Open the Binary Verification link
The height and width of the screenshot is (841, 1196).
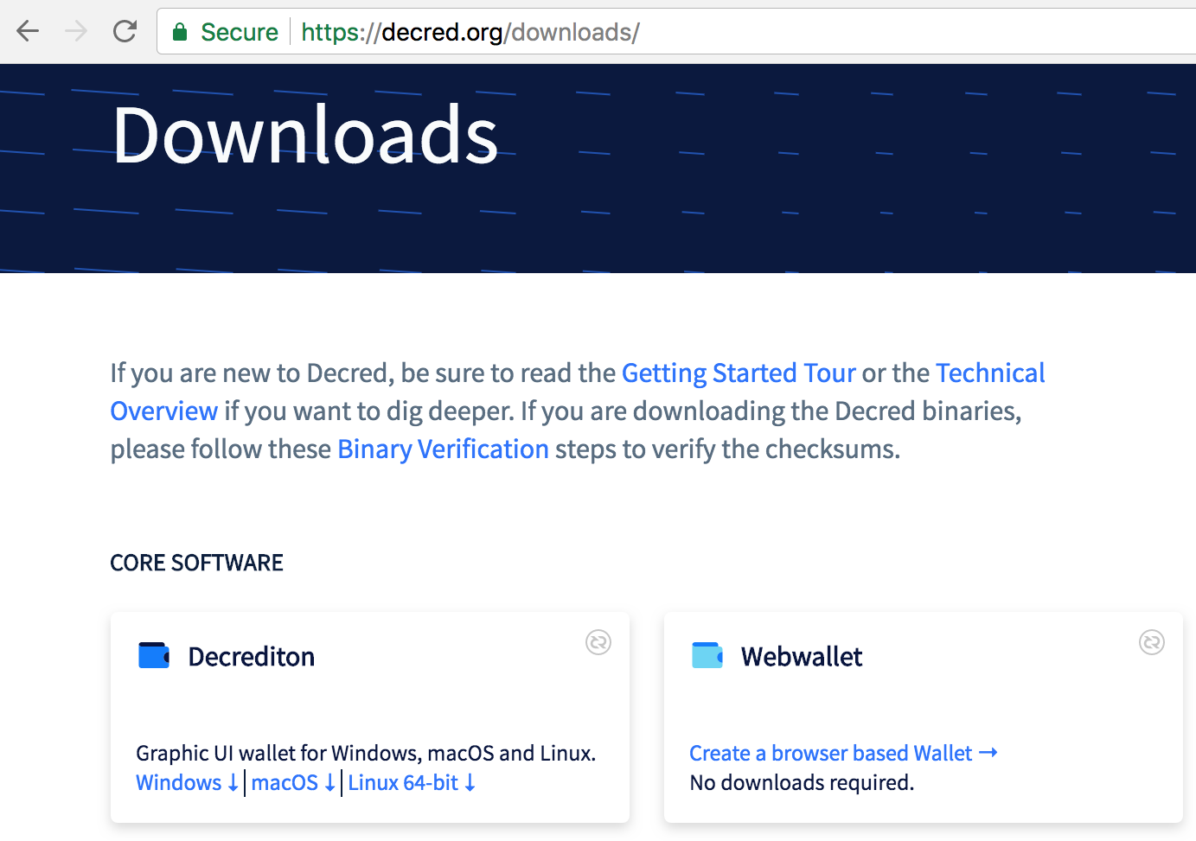443,449
